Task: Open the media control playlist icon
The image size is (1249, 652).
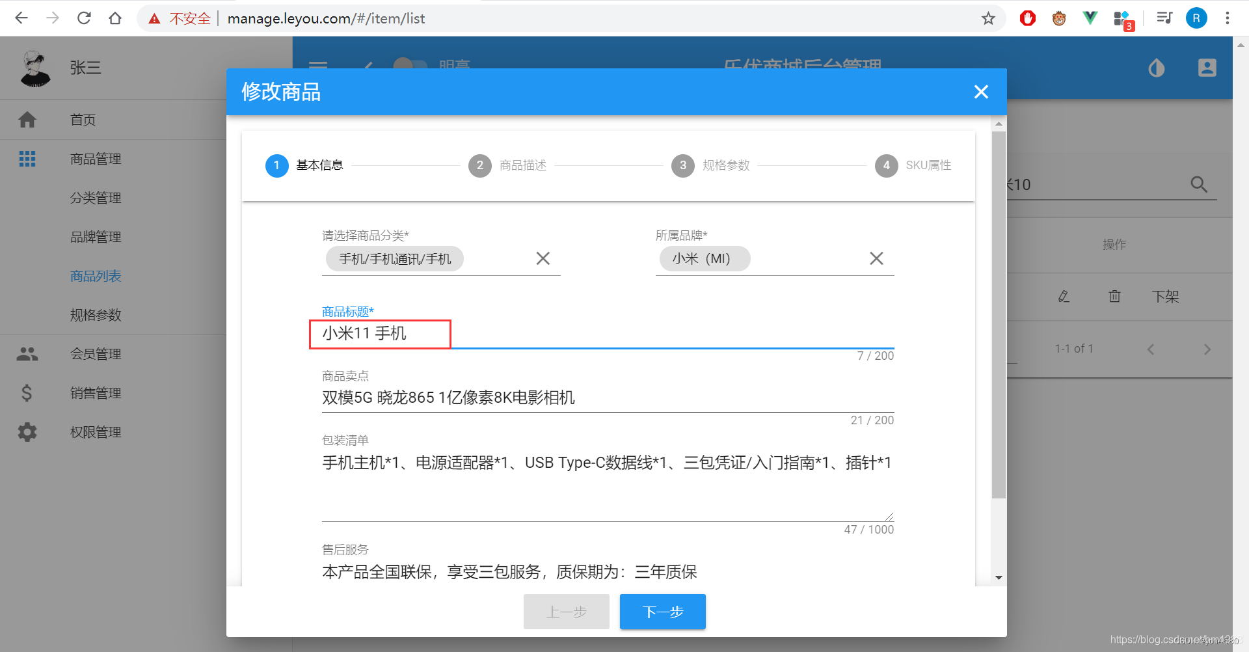Action: 1164,18
